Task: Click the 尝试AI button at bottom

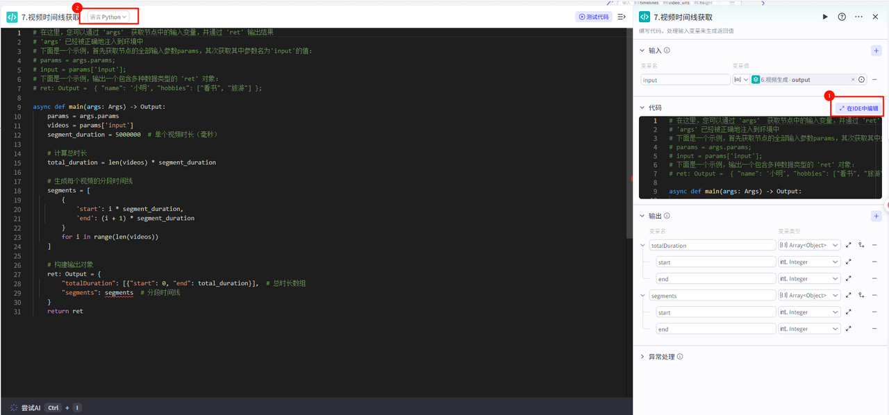Action: point(25,408)
